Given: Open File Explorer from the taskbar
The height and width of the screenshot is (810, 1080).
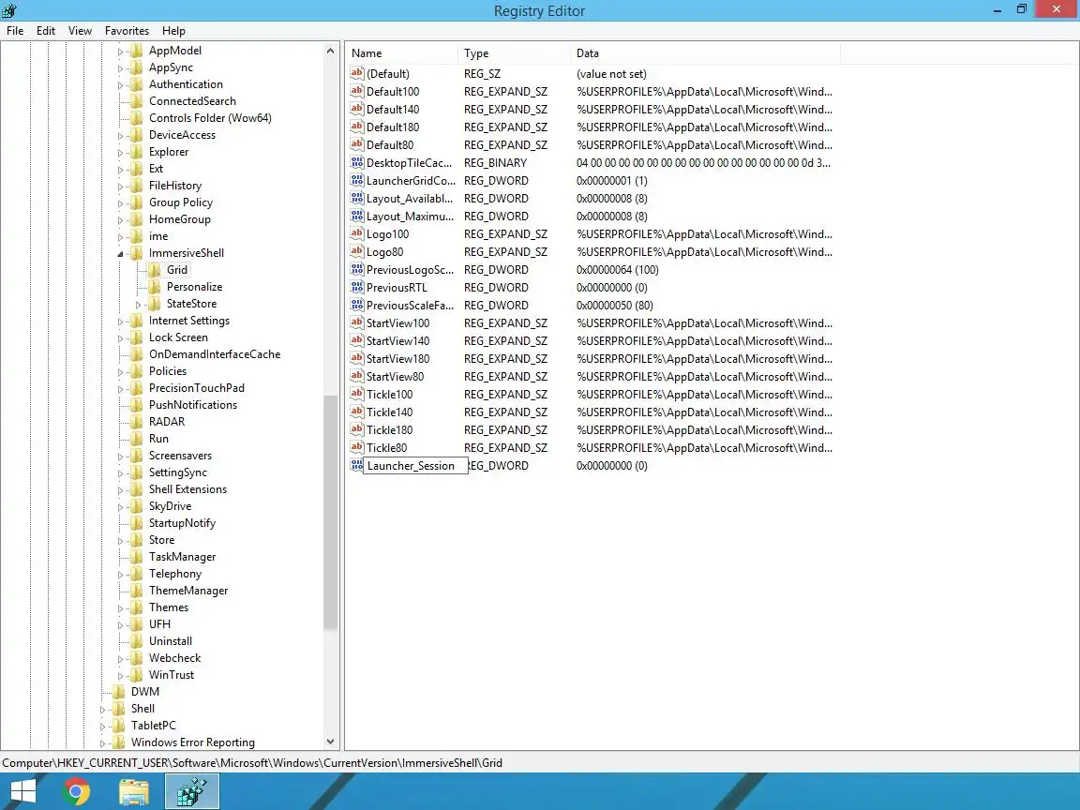Looking at the screenshot, I should click(x=134, y=791).
